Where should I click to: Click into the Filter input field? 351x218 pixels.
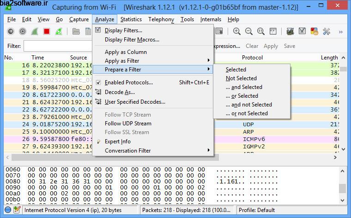58,46
